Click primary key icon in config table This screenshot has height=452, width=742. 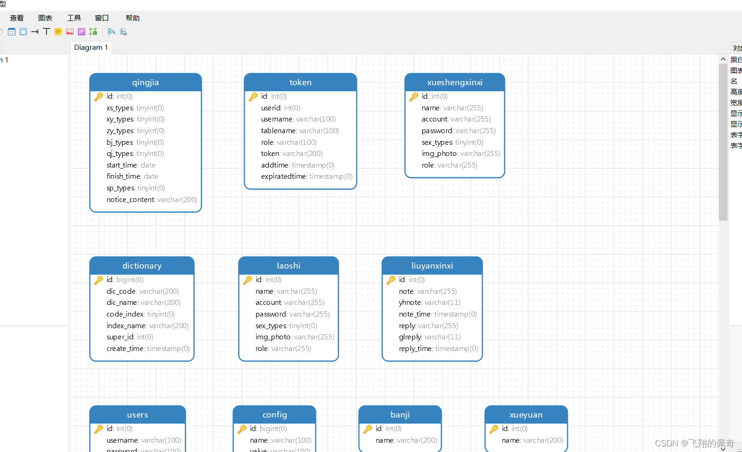click(x=242, y=429)
